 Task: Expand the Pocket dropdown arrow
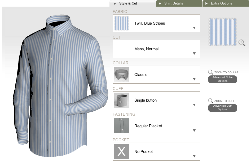194,156
